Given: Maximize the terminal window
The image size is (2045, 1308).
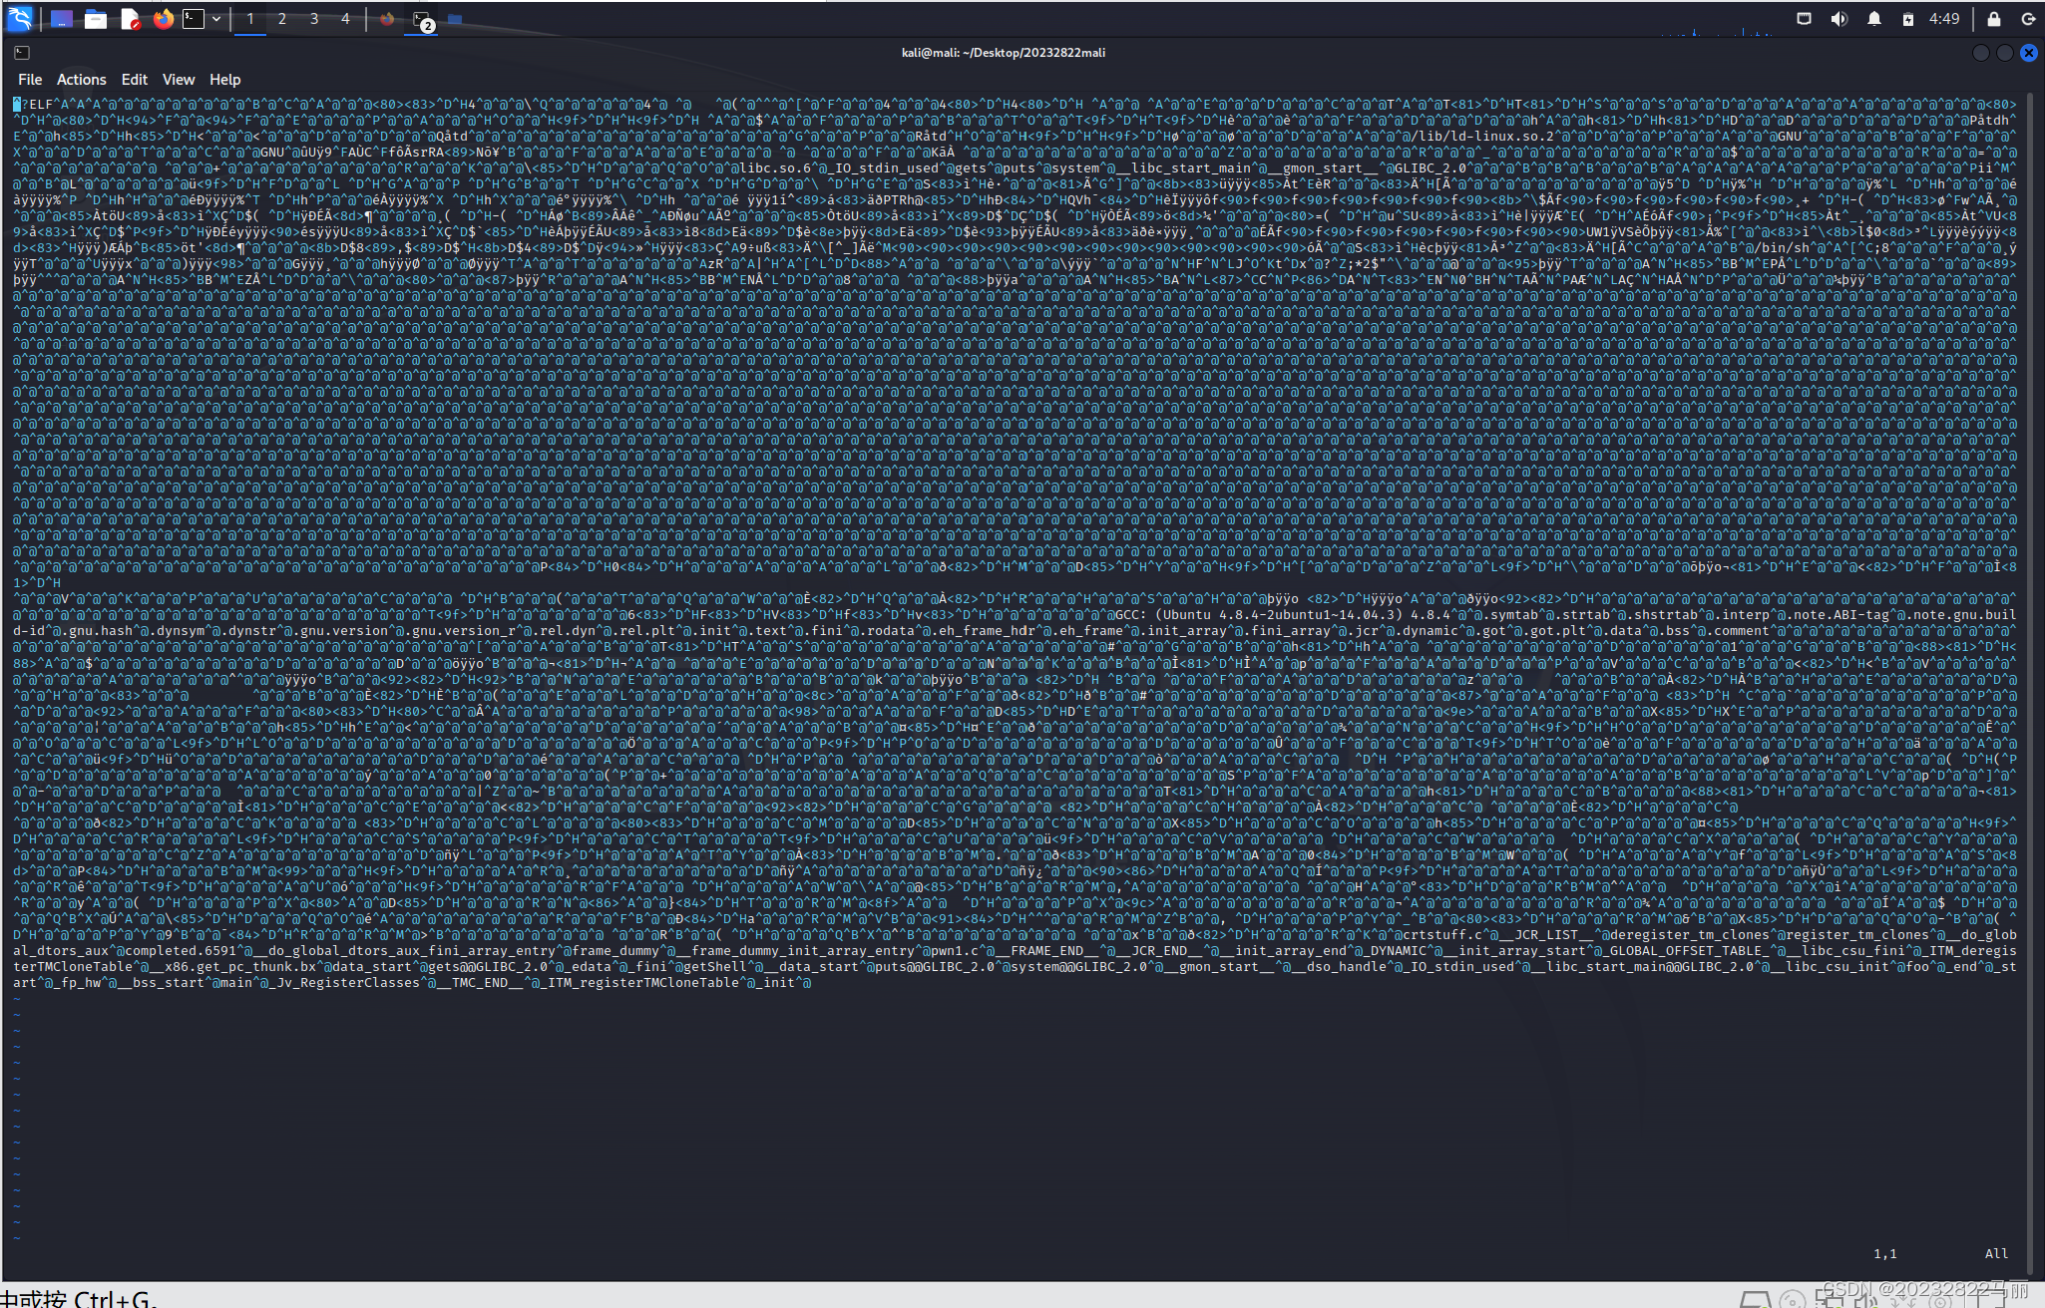Looking at the screenshot, I should [x=2005, y=53].
